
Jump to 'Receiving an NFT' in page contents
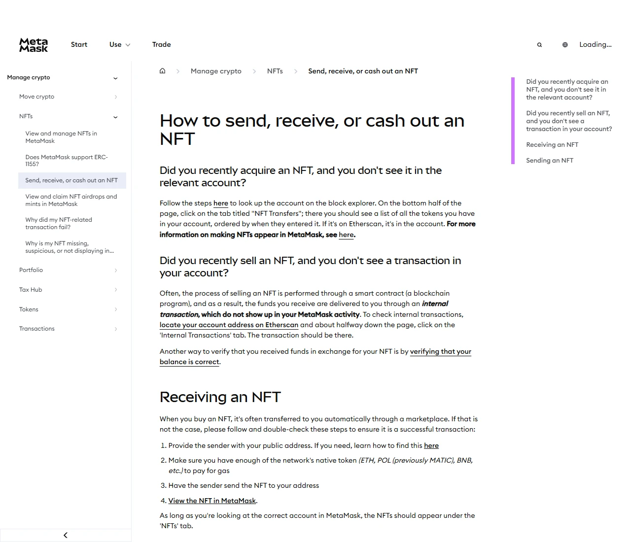[x=552, y=145]
